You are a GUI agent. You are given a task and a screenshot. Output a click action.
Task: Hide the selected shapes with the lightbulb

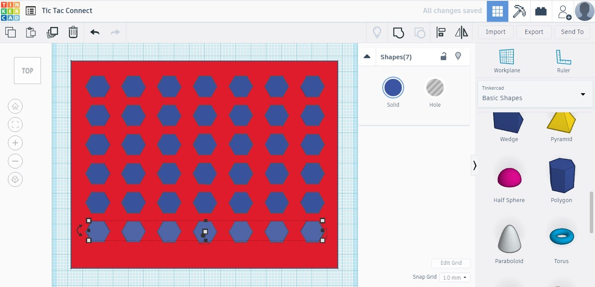[x=458, y=56]
